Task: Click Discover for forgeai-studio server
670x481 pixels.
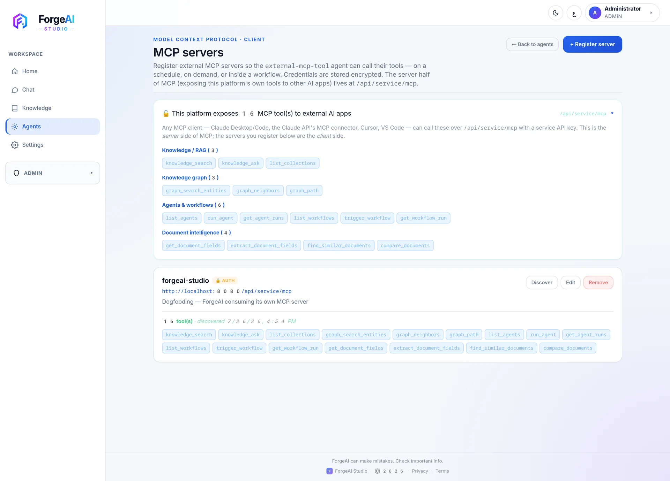Action: click(x=542, y=283)
